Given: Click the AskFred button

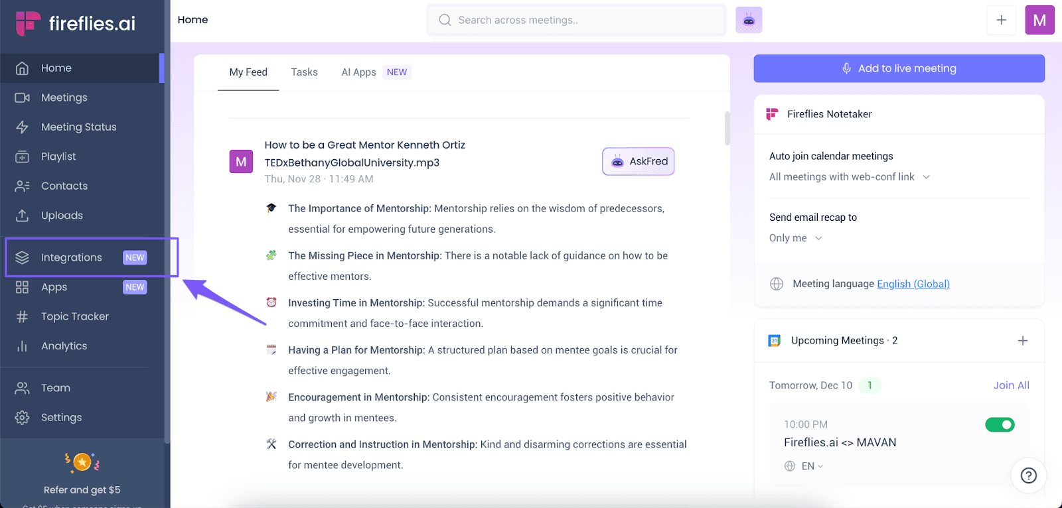Looking at the screenshot, I should pyautogui.click(x=639, y=161).
